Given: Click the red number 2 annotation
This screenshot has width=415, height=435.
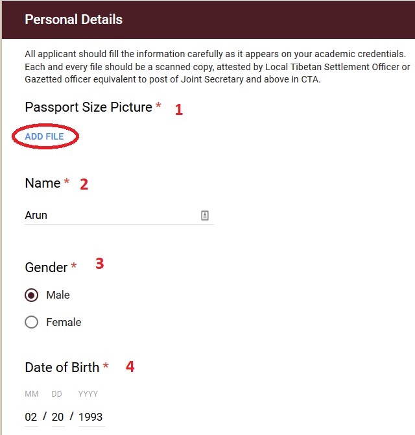Looking at the screenshot, I should click(x=84, y=184).
